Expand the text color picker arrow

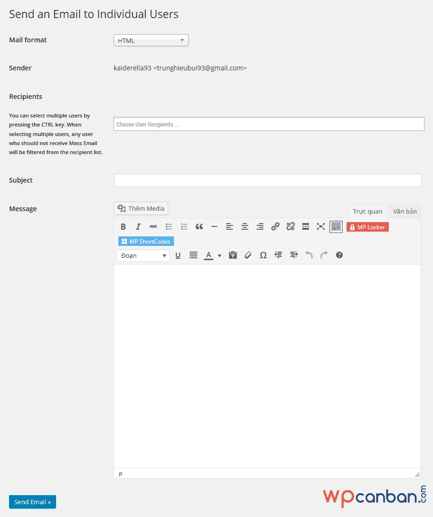tap(219, 255)
